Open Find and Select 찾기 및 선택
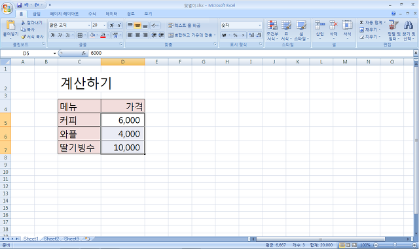This screenshot has height=249, width=419. [x=409, y=30]
